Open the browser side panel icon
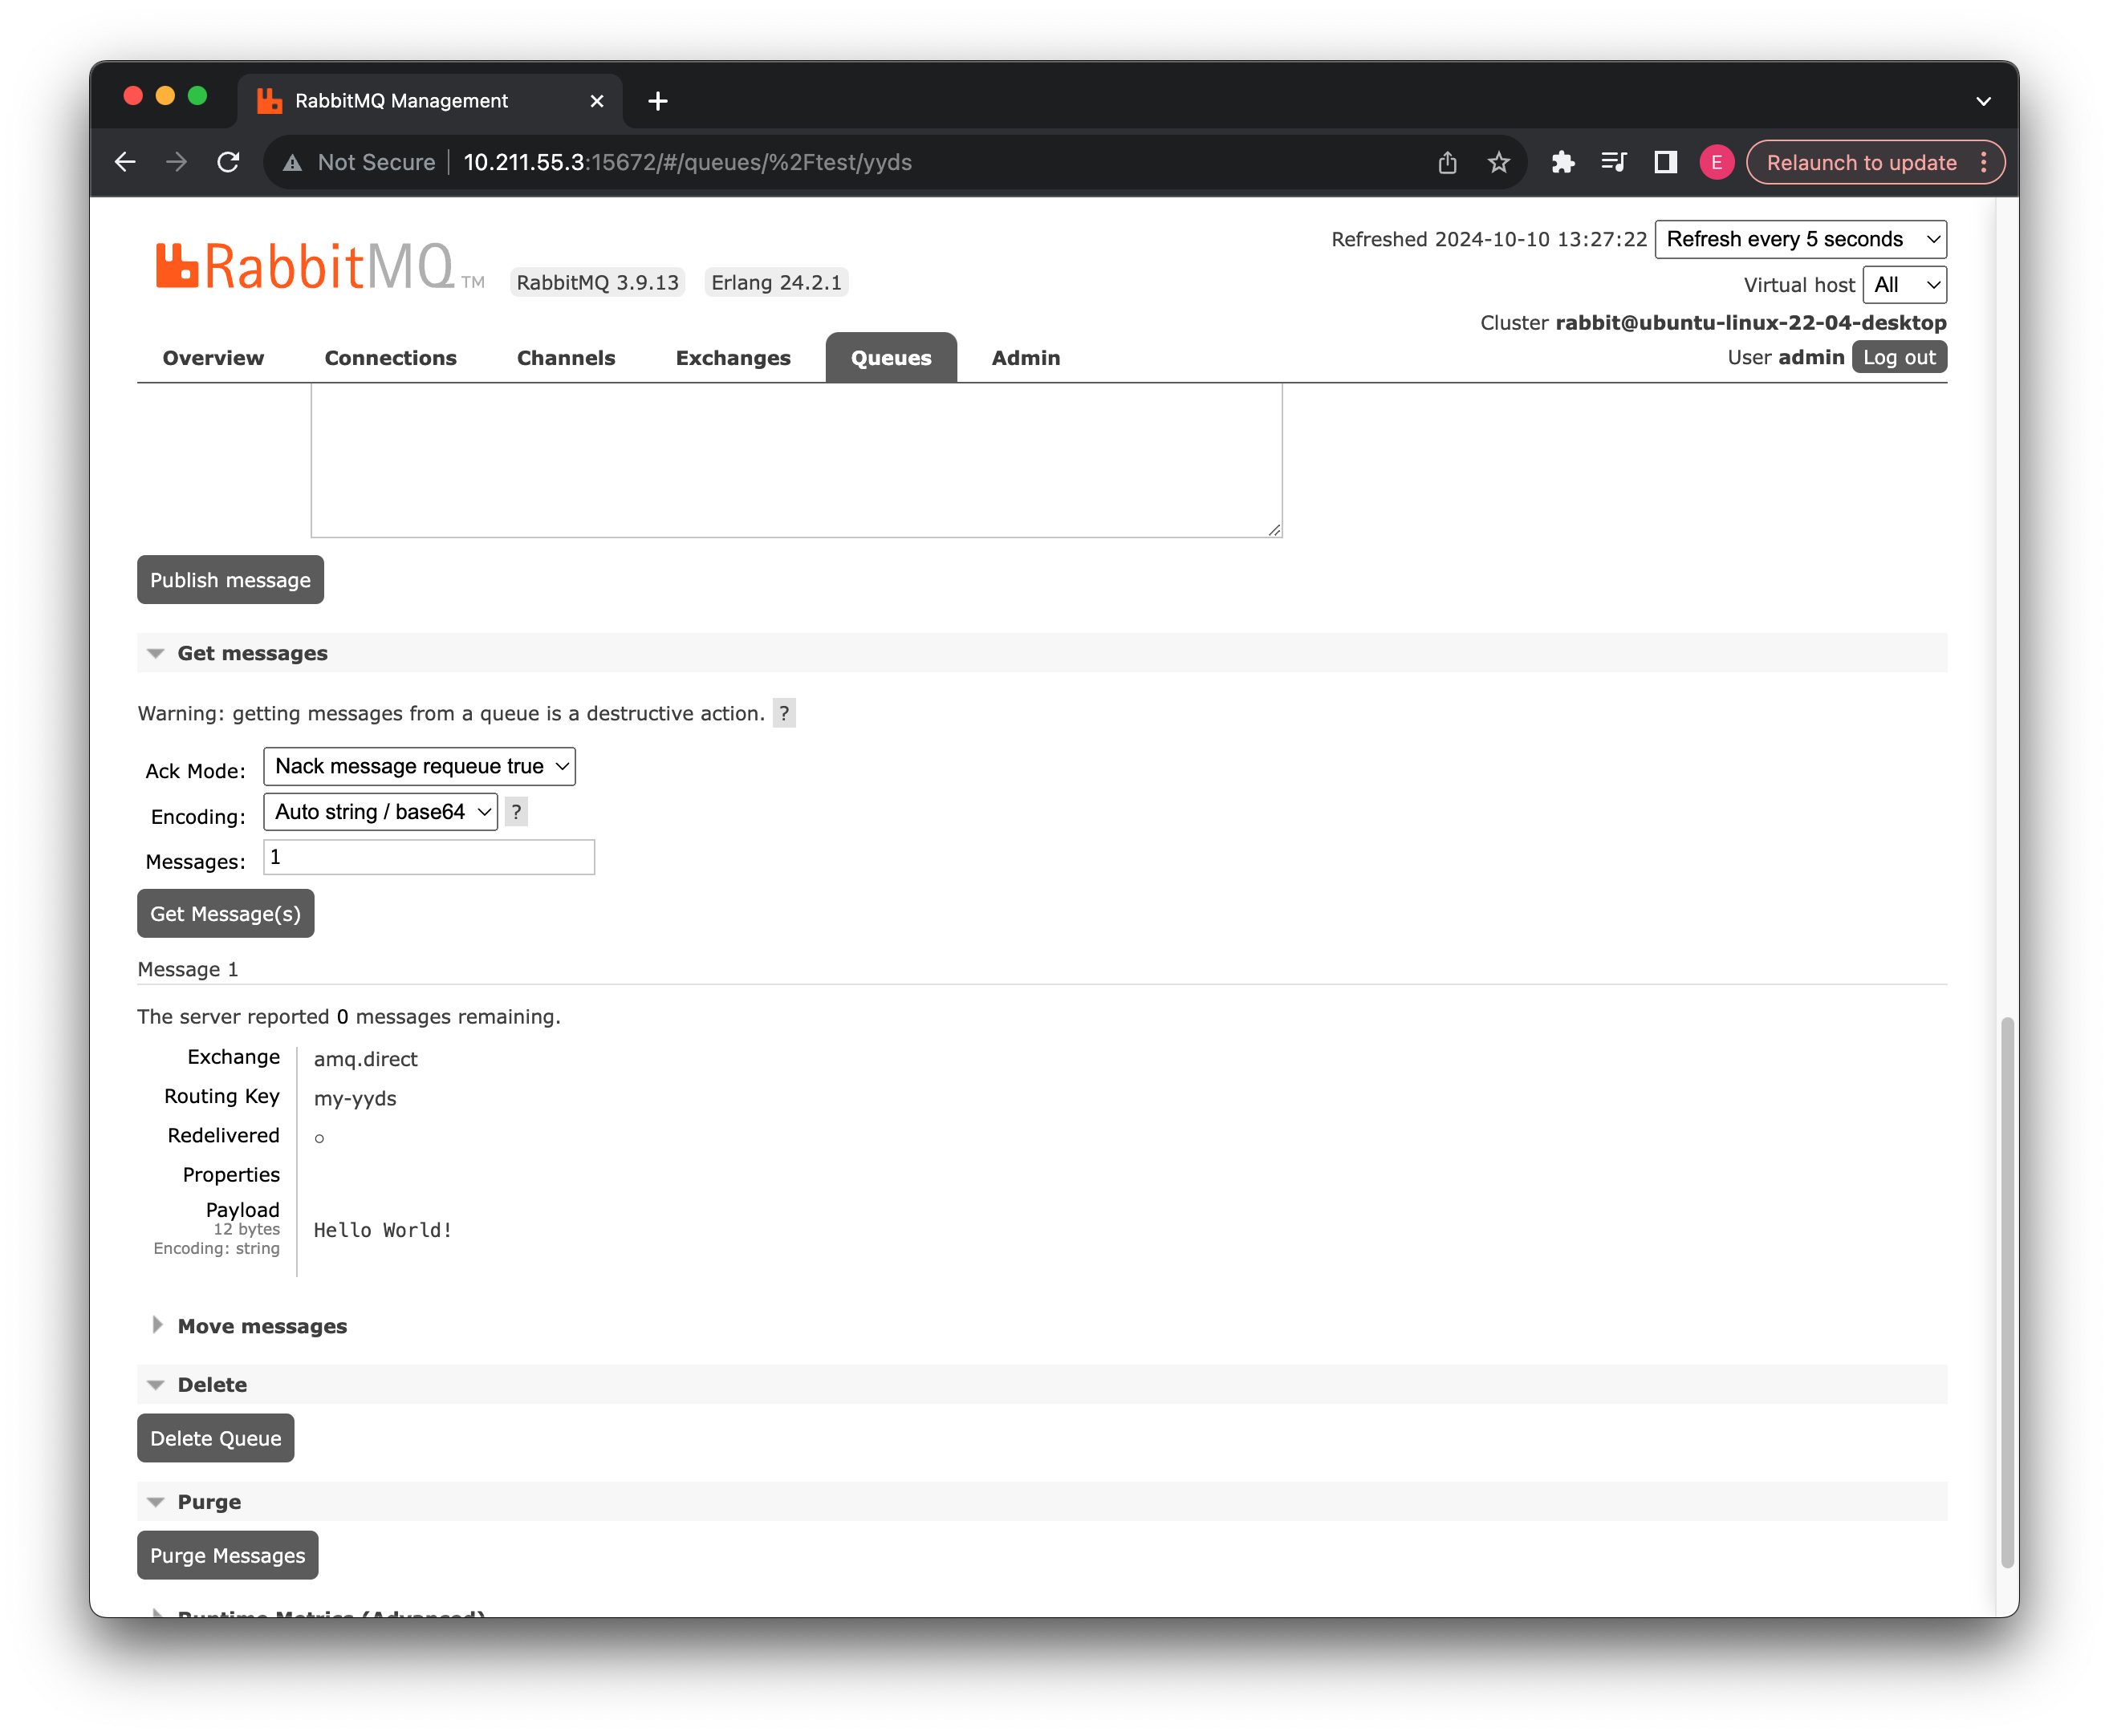Screen dimensions: 2109x1736 pos(1664,162)
